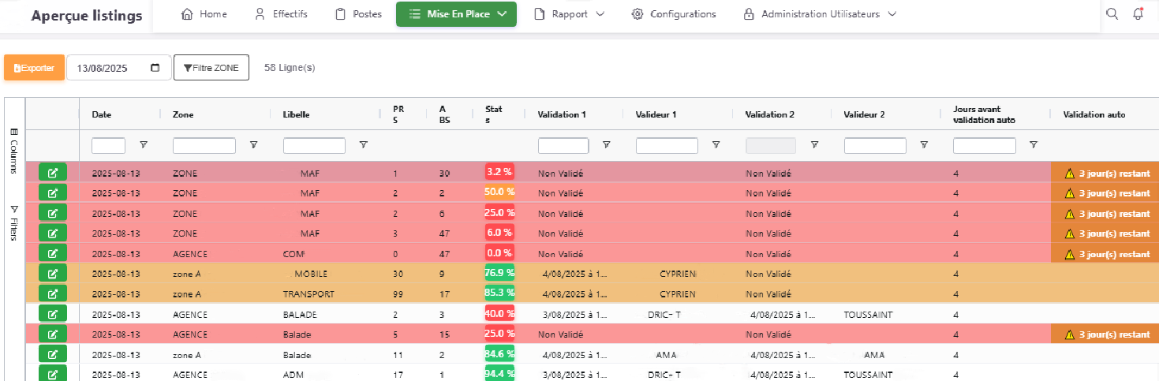Toggle the Filters side panel
The width and height of the screenshot is (1159, 381).
14,223
